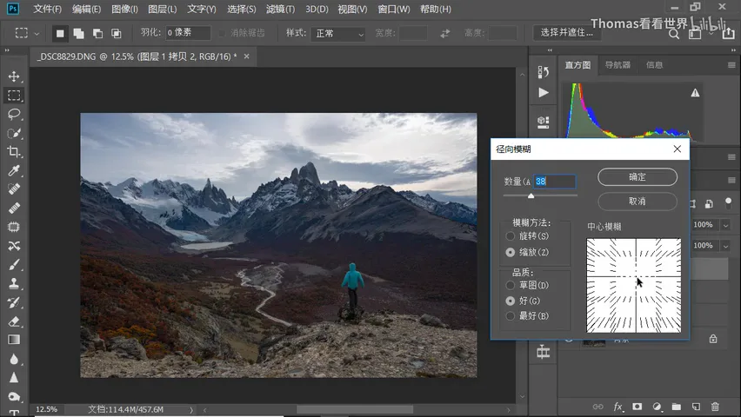
Task: Select the Patch tool icon
Action: [14, 227]
